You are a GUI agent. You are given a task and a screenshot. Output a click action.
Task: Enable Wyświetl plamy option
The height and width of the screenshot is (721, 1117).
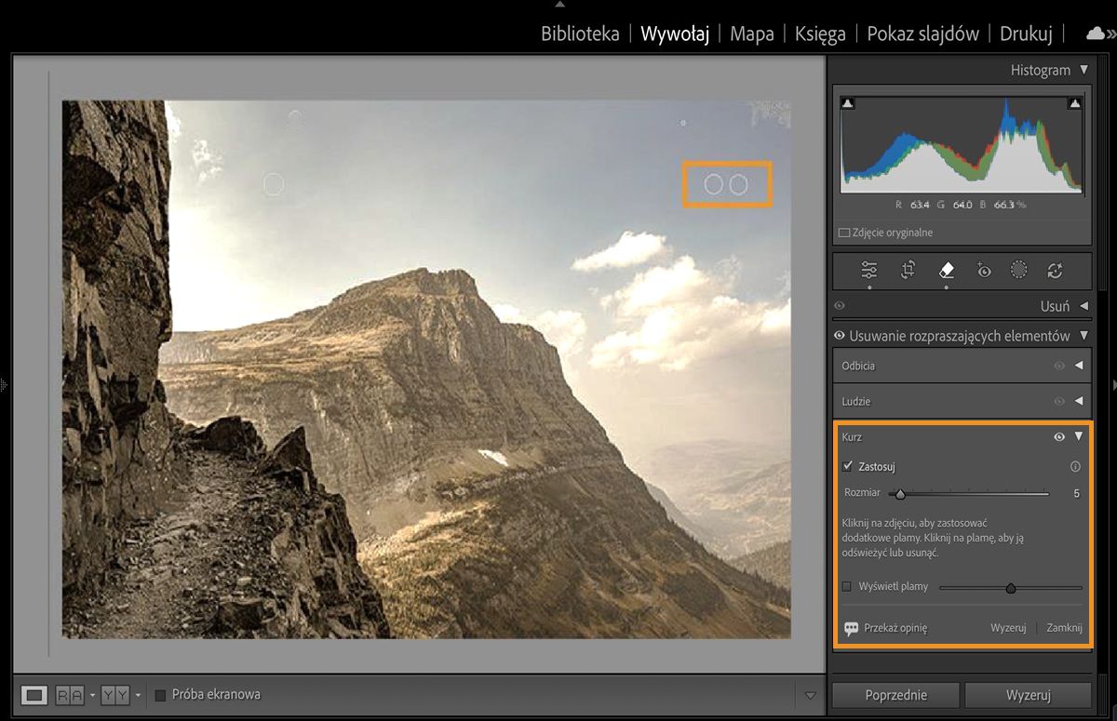coord(846,586)
